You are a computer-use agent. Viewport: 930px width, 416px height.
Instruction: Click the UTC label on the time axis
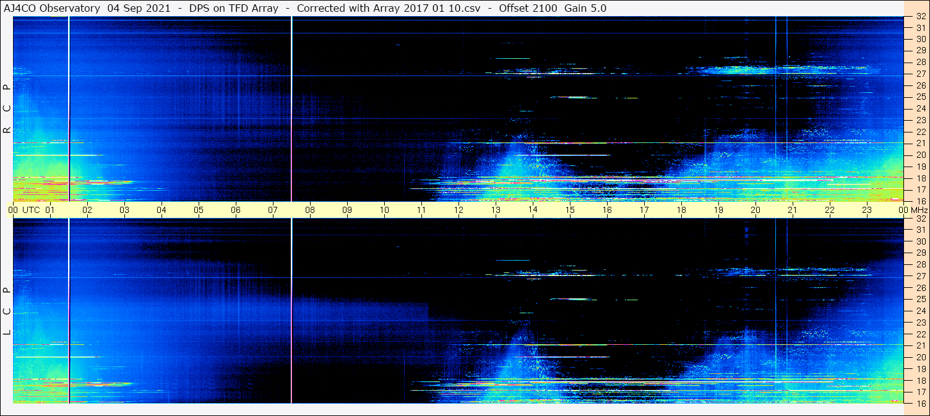tap(31, 210)
